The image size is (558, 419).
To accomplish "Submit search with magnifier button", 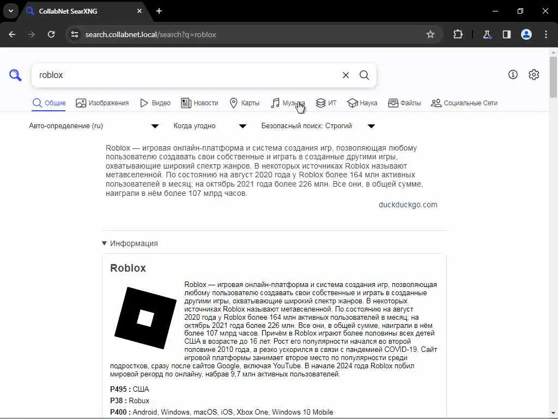I will click(364, 75).
